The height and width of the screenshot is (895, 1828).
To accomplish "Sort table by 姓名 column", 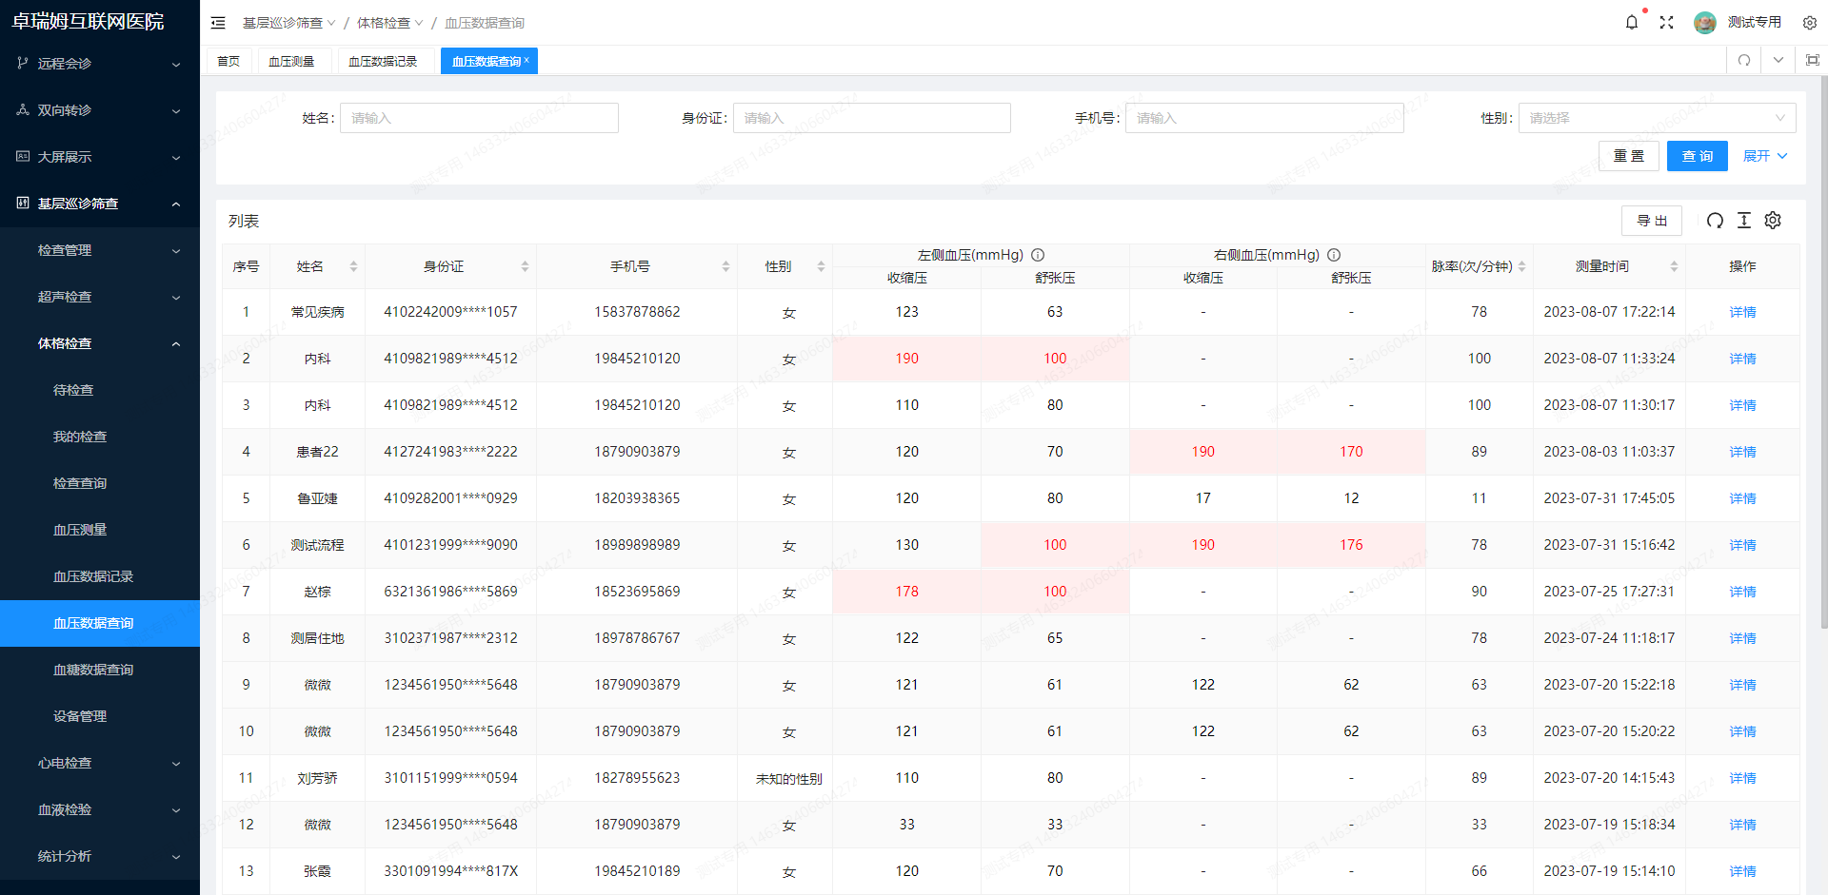I will click(353, 266).
